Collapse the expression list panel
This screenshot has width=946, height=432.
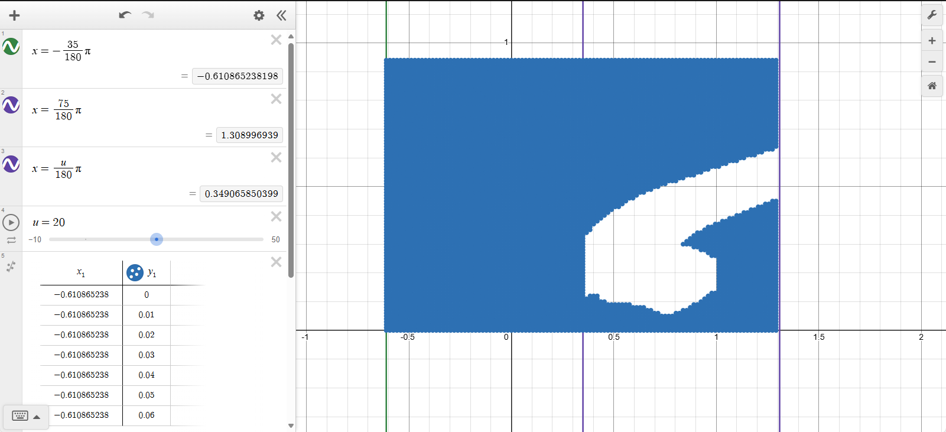(x=281, y=15)
